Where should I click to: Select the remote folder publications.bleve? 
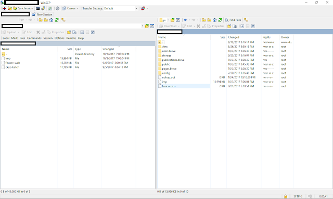173,60
